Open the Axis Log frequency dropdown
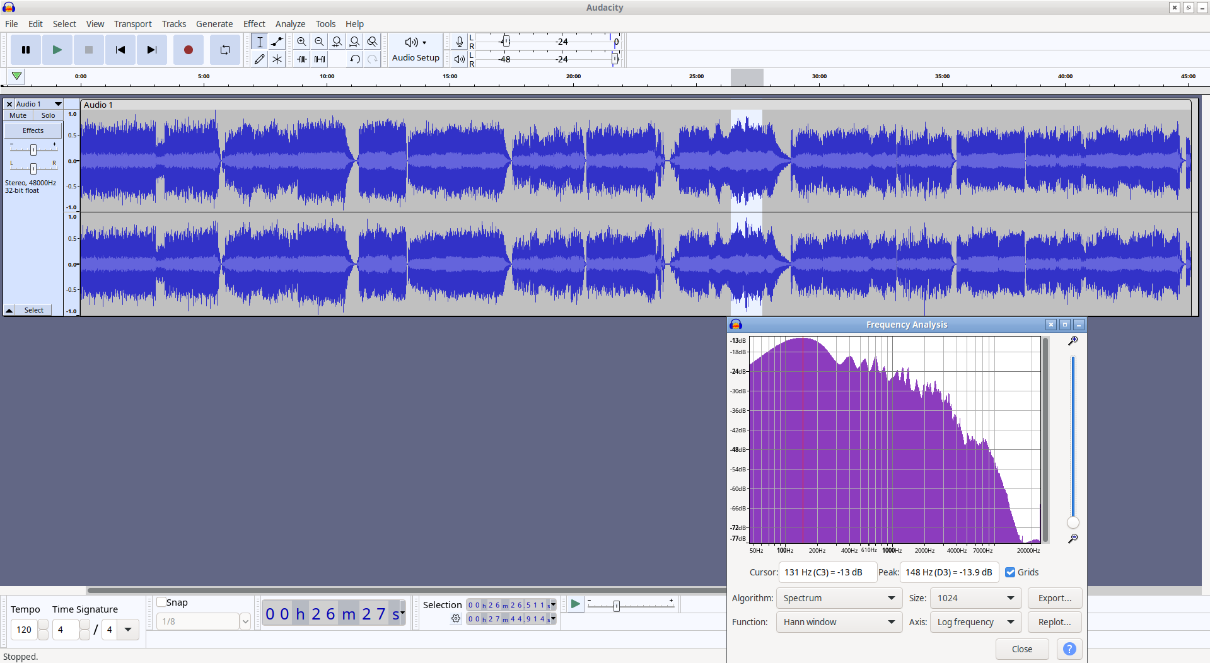The width and height of the screenshot is (1210, 663). [976, 622]
